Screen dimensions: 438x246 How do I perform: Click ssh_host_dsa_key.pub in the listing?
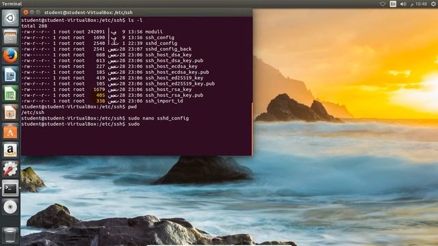pyautogui.click(x=175, y=61)
